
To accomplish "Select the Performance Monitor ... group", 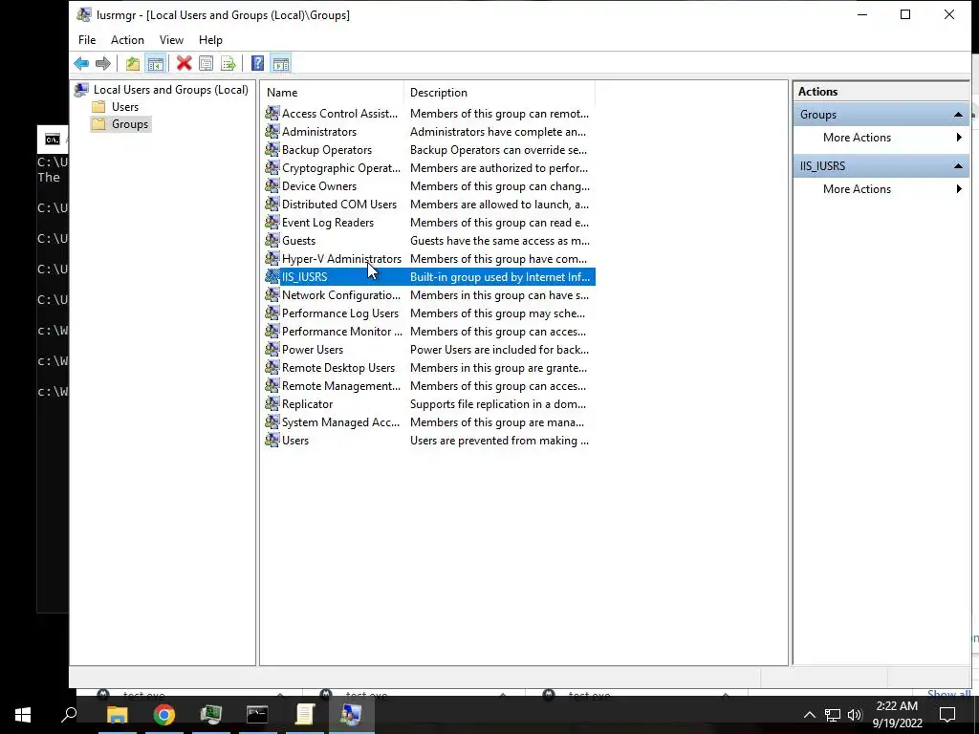I will (341, 332).
